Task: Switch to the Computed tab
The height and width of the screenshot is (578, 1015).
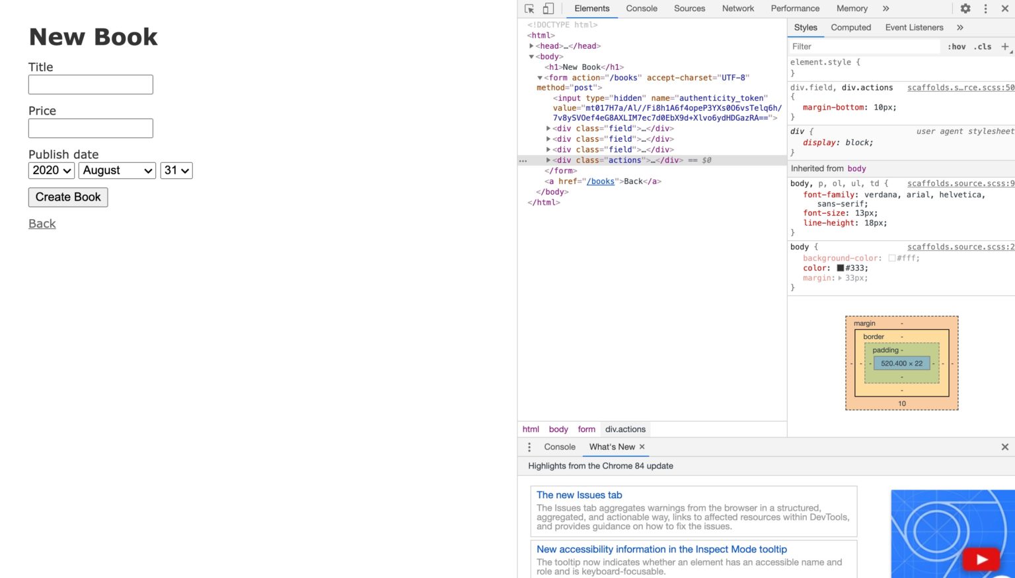Action: tap(850, 27)
